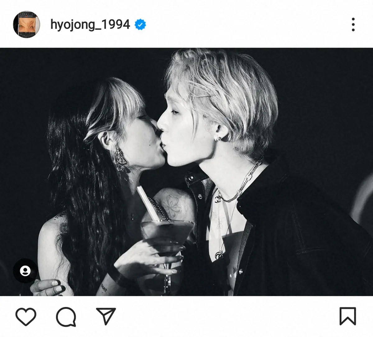Click the blue verified badge
This screenshot has height=337, width=373.
[x=140, y=25]
